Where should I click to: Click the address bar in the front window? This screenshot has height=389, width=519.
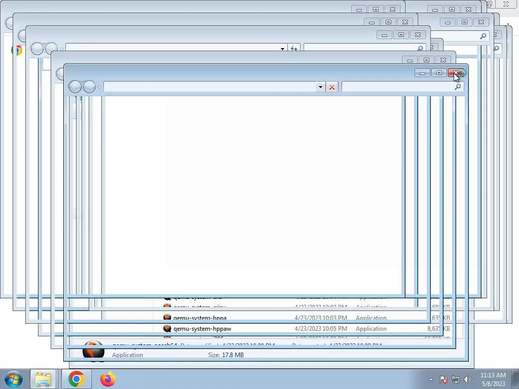pyautogui.click(x=210, y=87)
